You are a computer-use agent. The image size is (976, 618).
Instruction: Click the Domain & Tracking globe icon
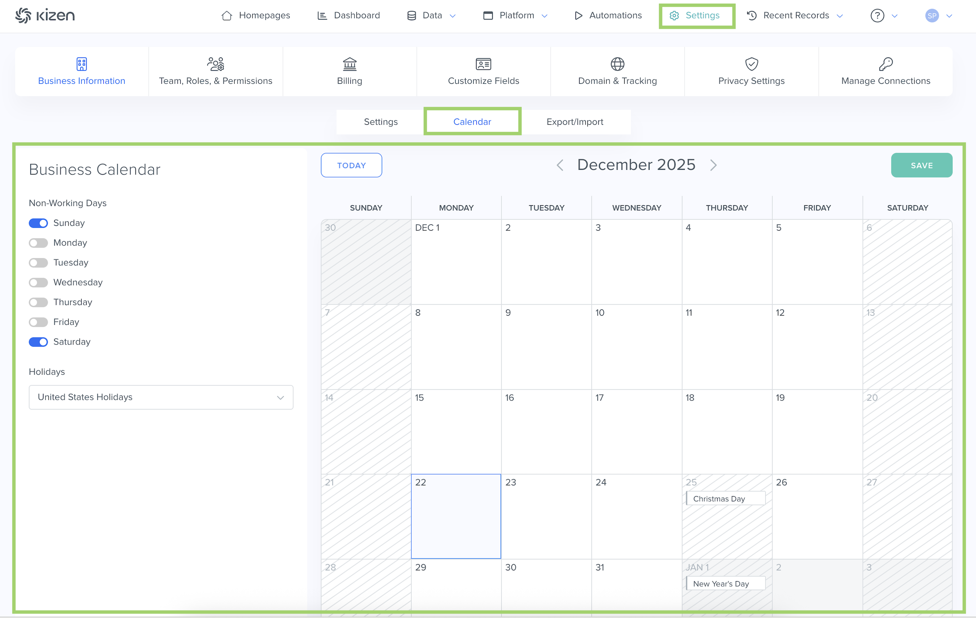click(617, 64)
